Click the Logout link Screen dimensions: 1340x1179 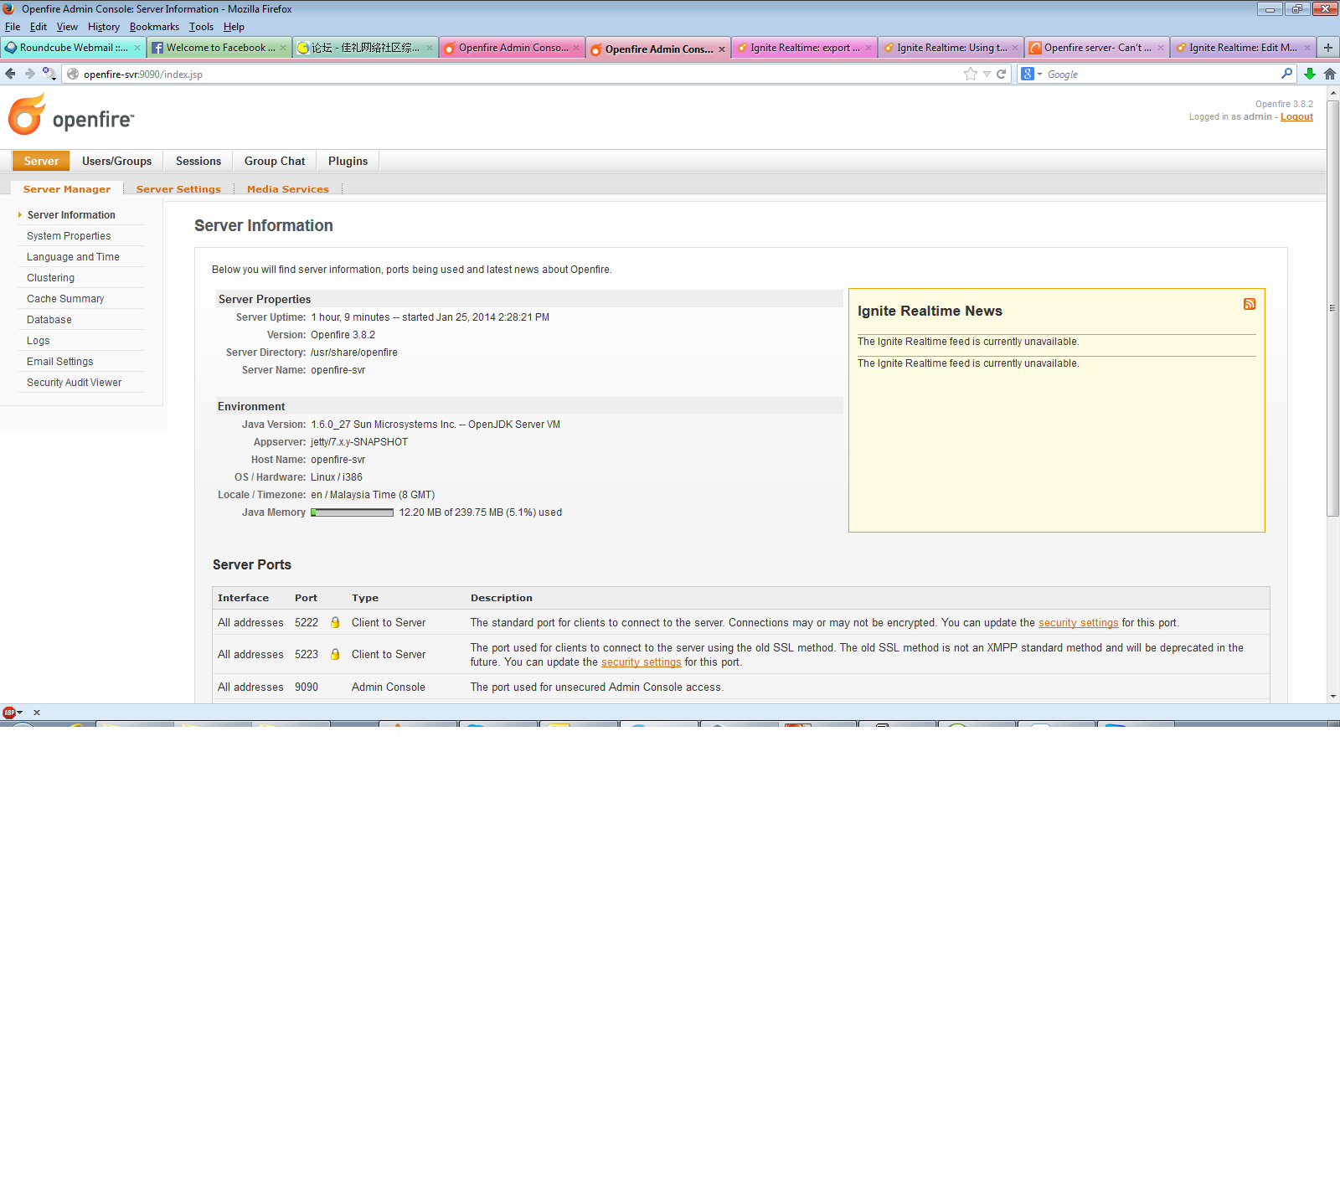1296,116
